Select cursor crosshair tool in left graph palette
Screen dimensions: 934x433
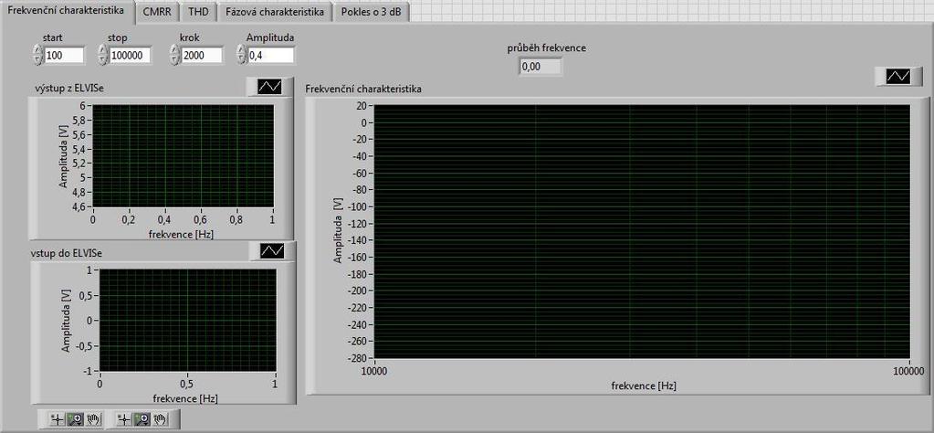58,419
